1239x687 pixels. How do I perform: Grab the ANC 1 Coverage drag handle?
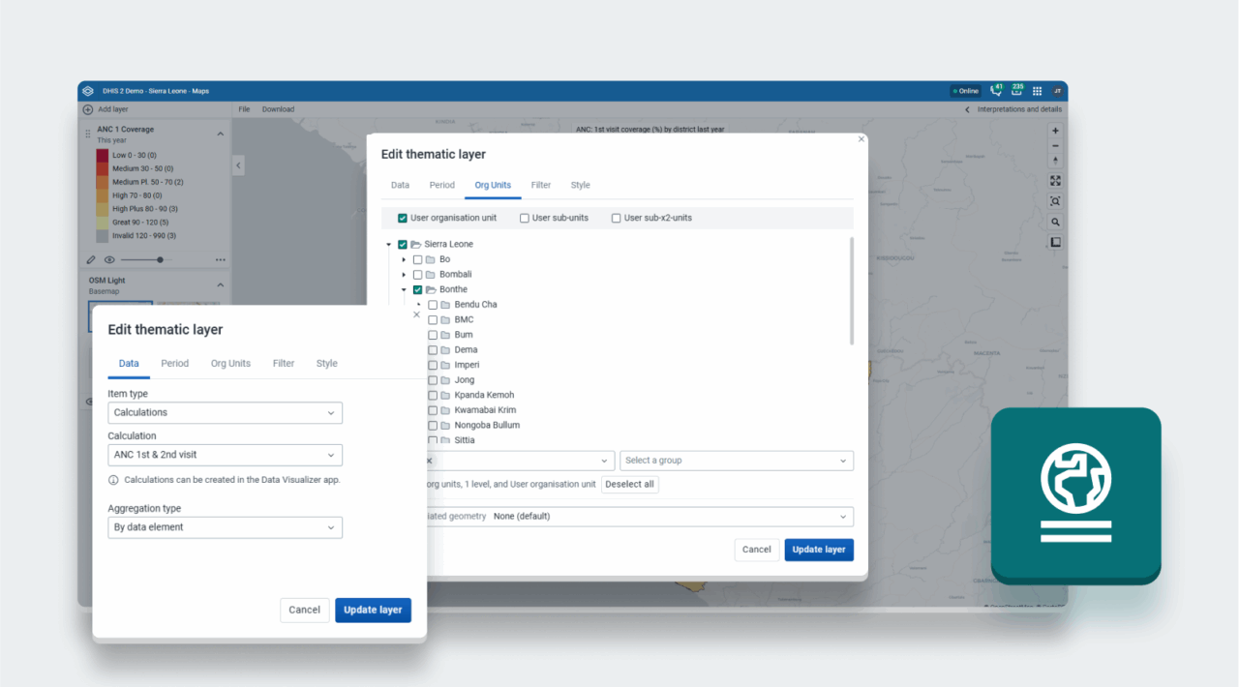click(x=88, y=134)
